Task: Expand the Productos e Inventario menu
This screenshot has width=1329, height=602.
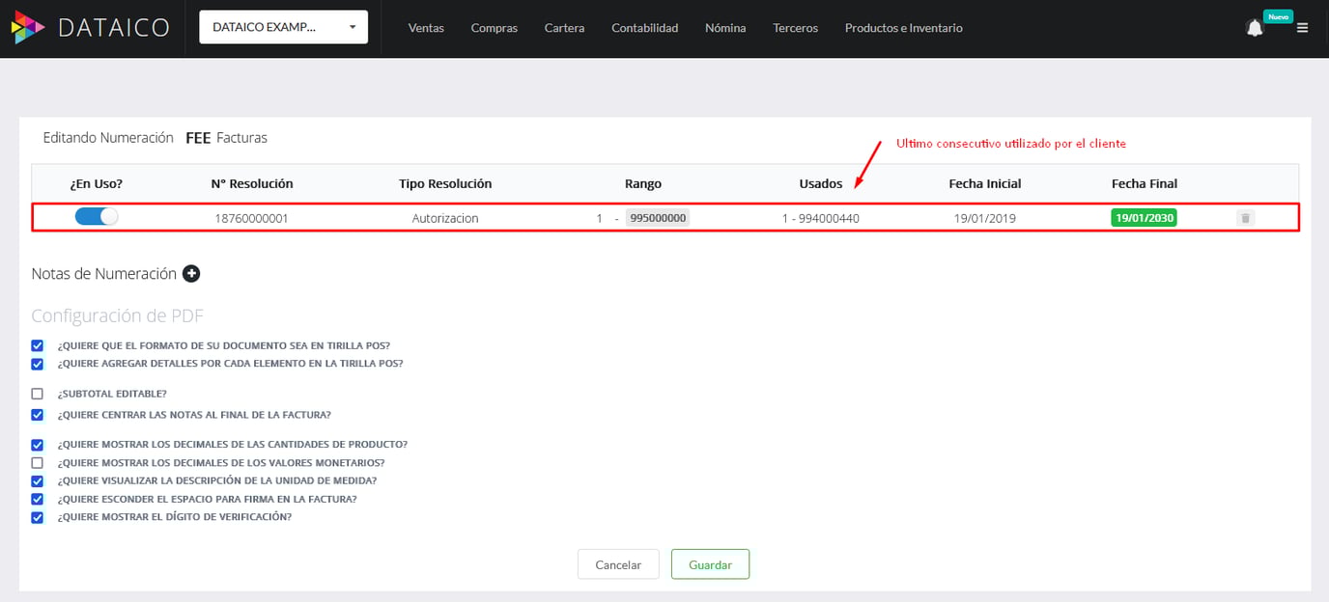Action: 903,28
